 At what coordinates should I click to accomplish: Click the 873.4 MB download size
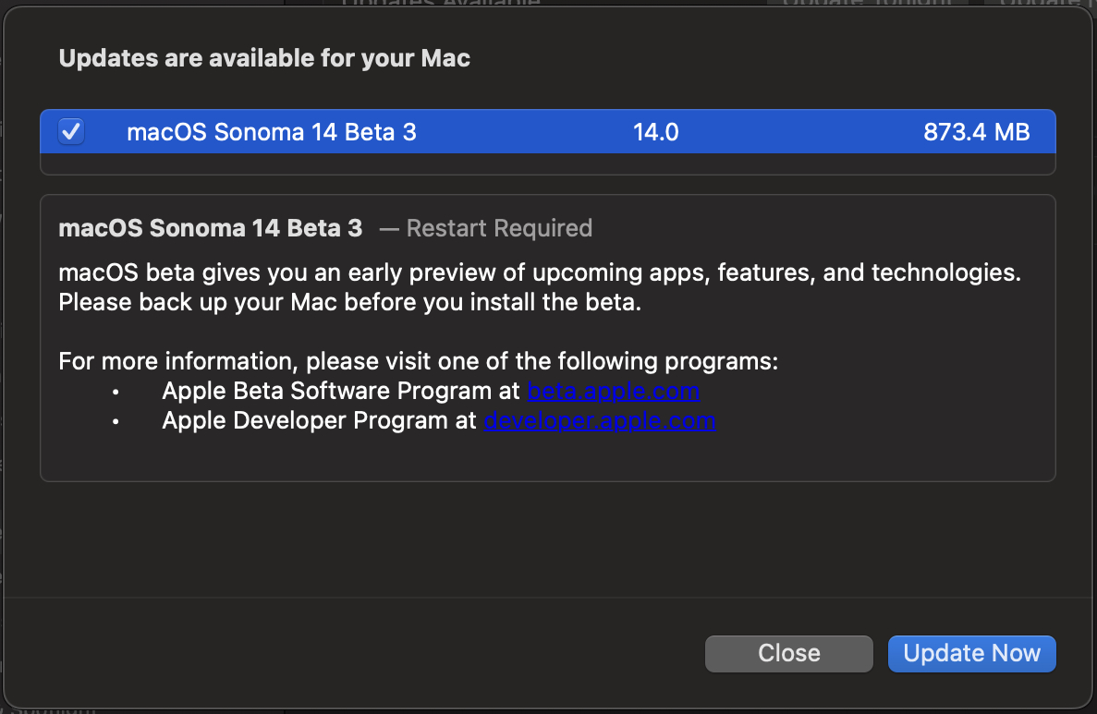click(976, 132)
